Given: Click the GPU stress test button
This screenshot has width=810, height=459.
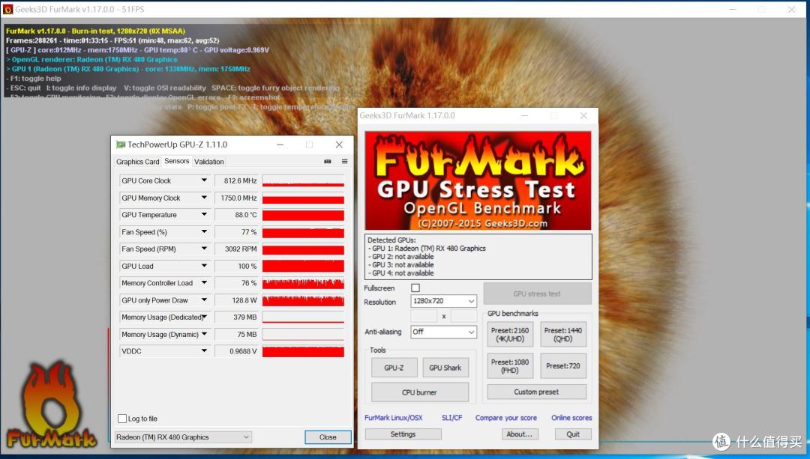Looking at the screenshot, I should click(x=537, y=294).
